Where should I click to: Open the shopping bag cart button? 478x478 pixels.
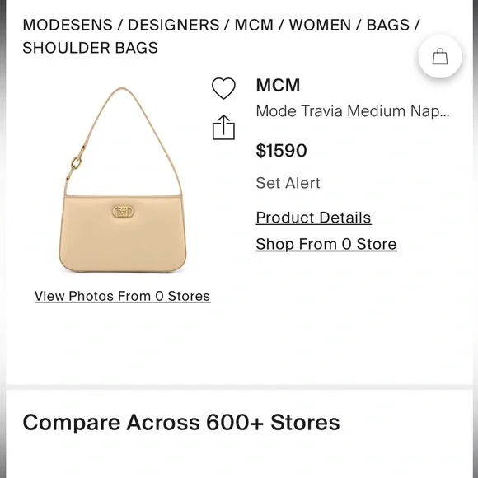click(x=440, y=57)
